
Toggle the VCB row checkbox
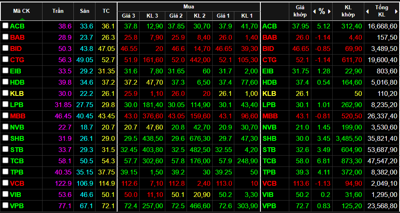(5, 183)
